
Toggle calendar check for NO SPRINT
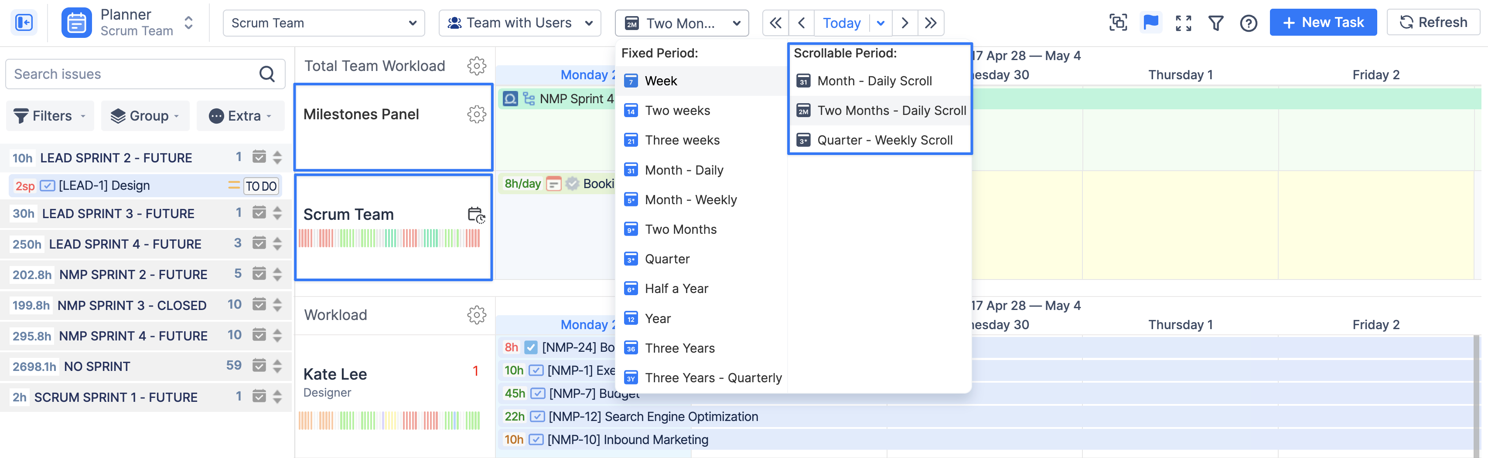(x=259, y=366)
